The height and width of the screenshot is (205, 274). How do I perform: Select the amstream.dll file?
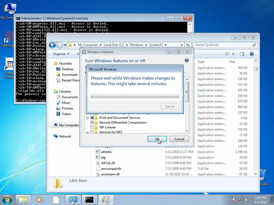tap(110, 174)
